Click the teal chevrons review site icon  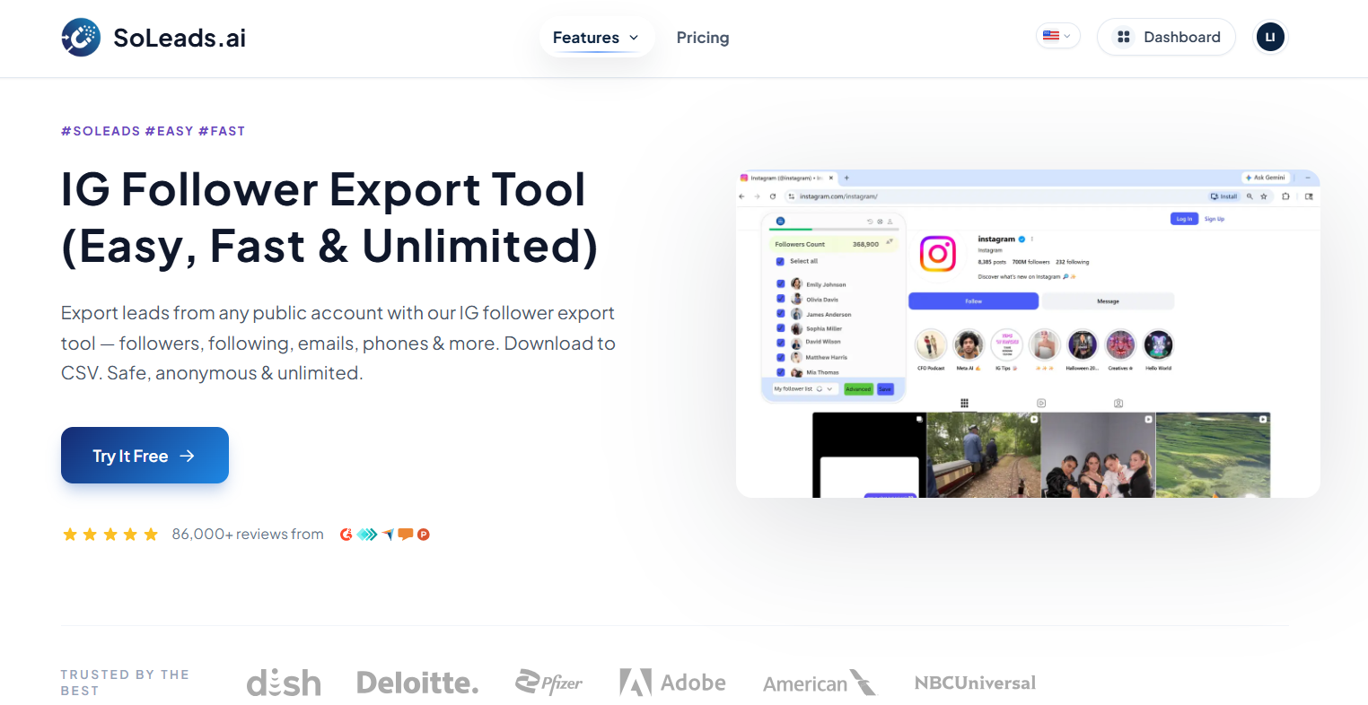(x=367, y=535)
